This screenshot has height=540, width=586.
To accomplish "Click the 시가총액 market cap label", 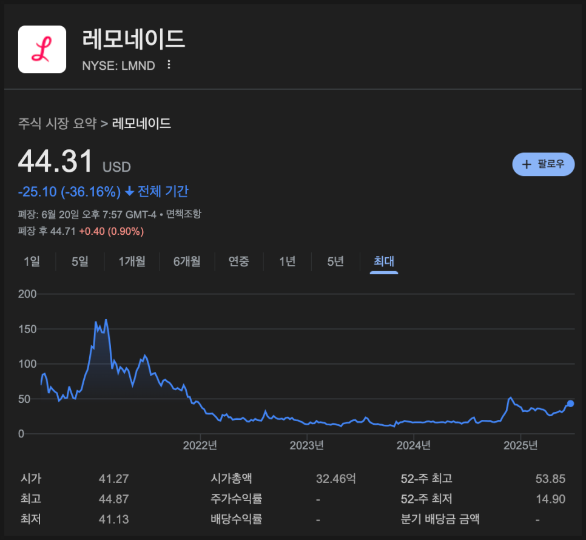I will pos(231,479).
